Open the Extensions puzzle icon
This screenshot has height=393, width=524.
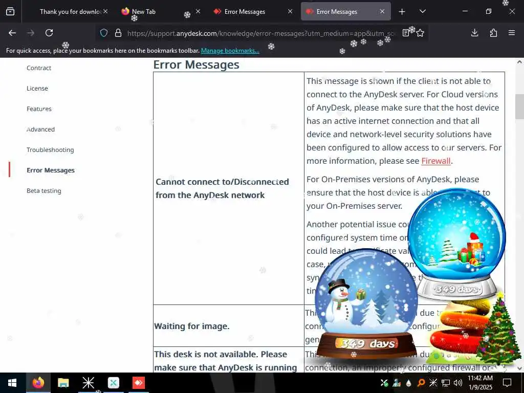point(493,33)
